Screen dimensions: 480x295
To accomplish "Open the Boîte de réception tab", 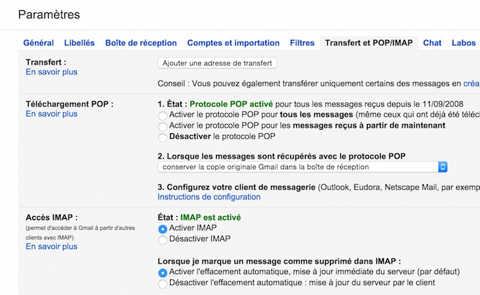I will [x=141, y=43].
